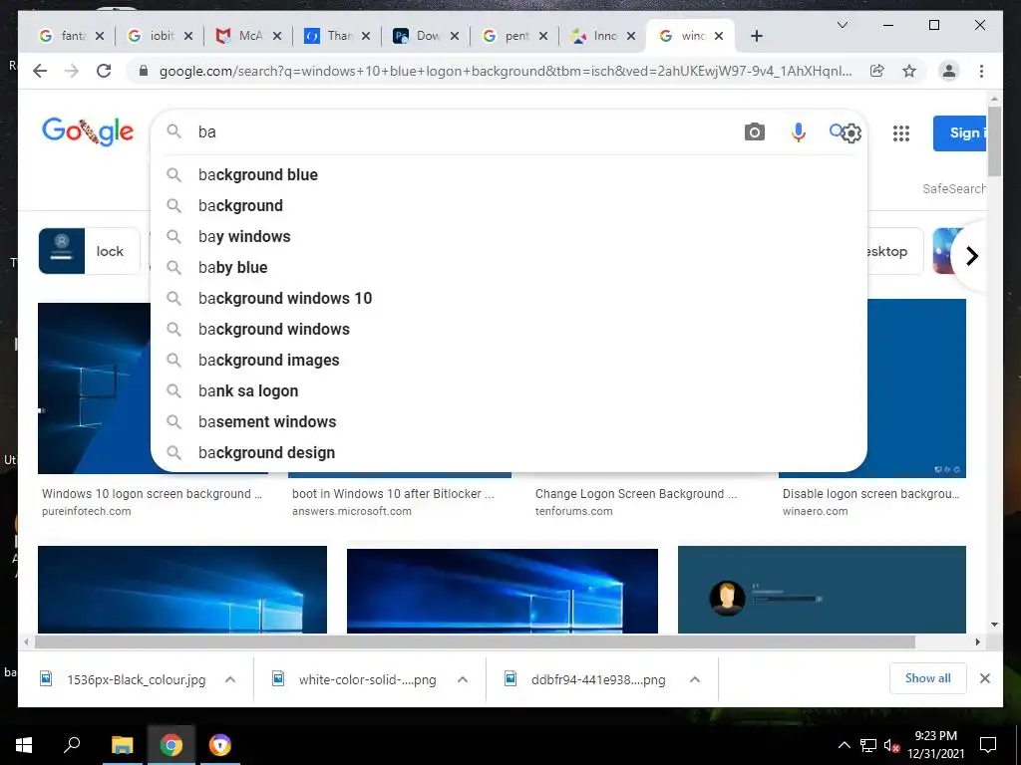
Task: Click the address bar URL
Action: click(x=506, y=71)
